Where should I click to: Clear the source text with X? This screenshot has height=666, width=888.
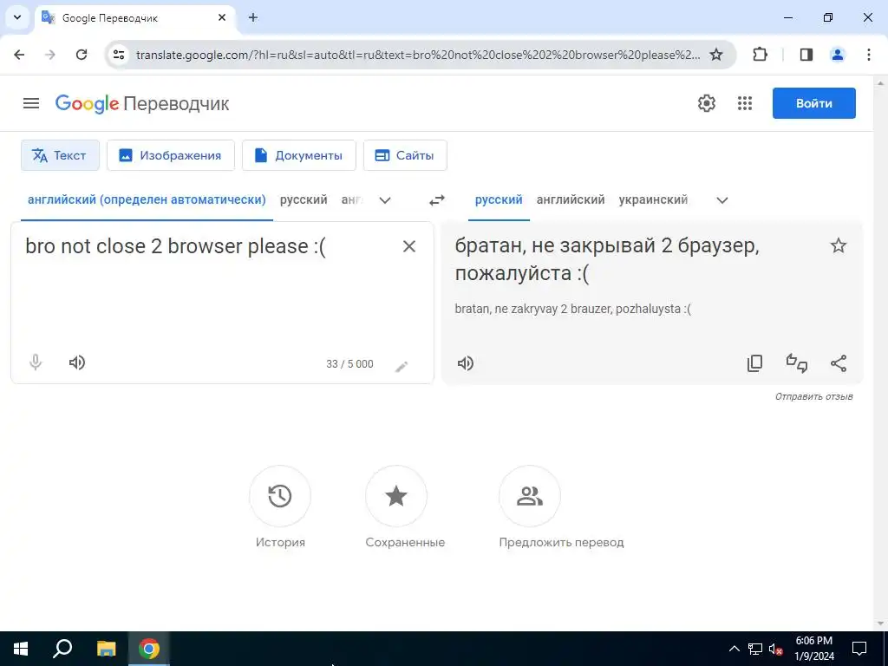409,246
